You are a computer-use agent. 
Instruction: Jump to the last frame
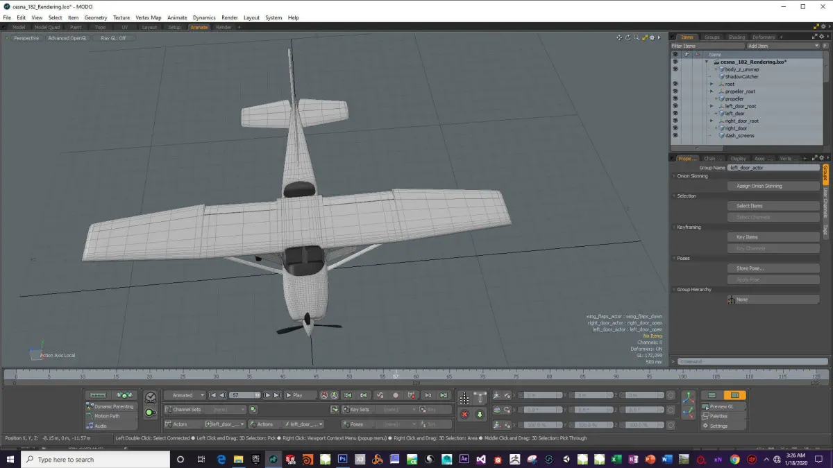click(x=277, y=395)
